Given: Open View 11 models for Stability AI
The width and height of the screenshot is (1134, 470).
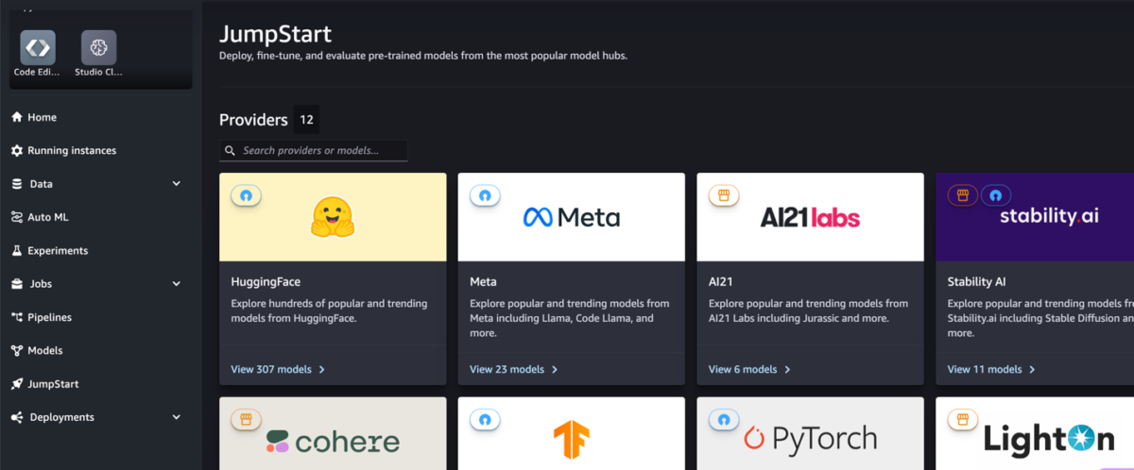Looking at the screenshot, I should click(x=991, y=369).
